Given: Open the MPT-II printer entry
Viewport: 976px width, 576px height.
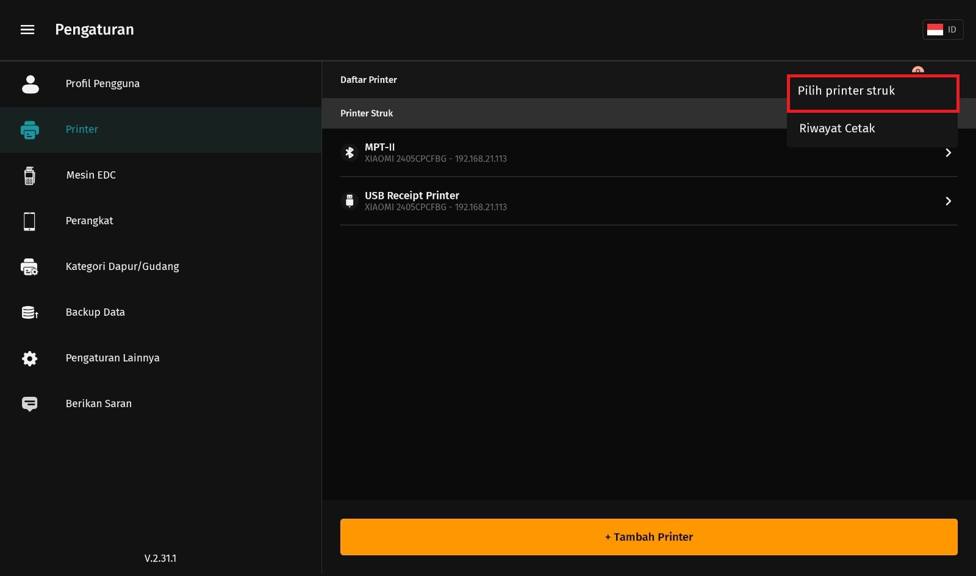Looking at the screenshot, I should 549,152.
